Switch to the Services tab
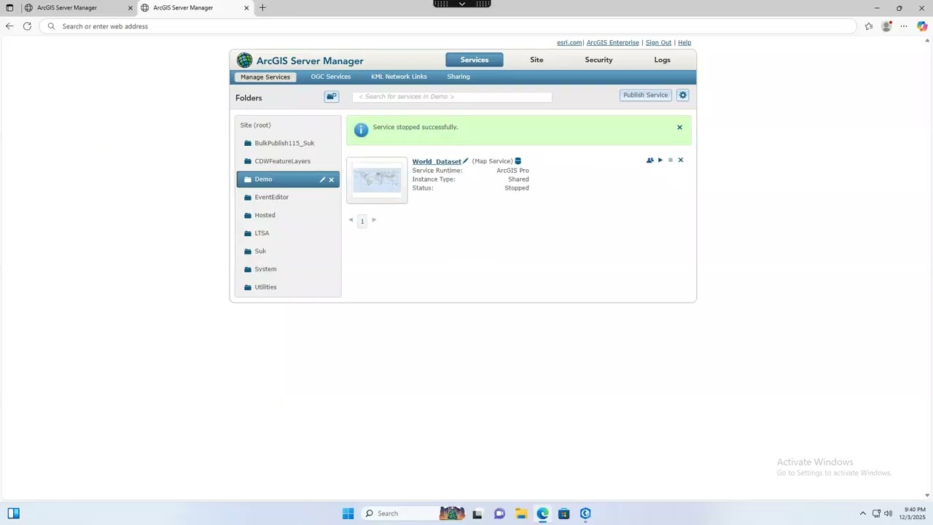 475,60
